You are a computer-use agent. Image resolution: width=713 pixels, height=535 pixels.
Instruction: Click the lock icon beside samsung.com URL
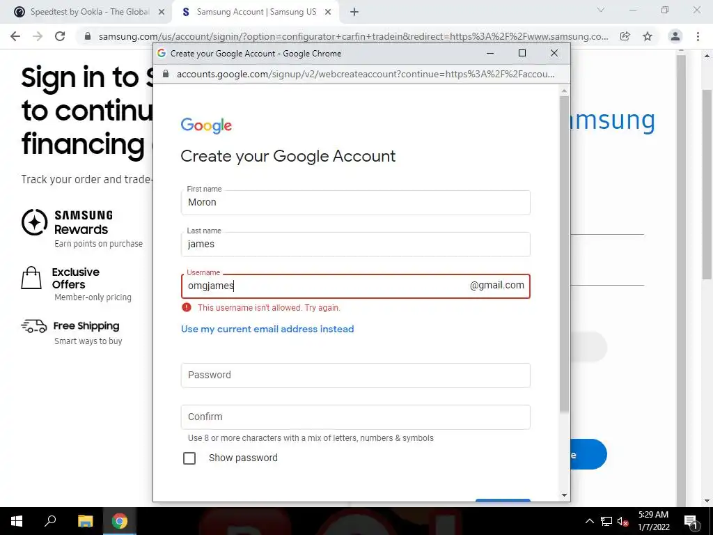[x=88, y=36]
